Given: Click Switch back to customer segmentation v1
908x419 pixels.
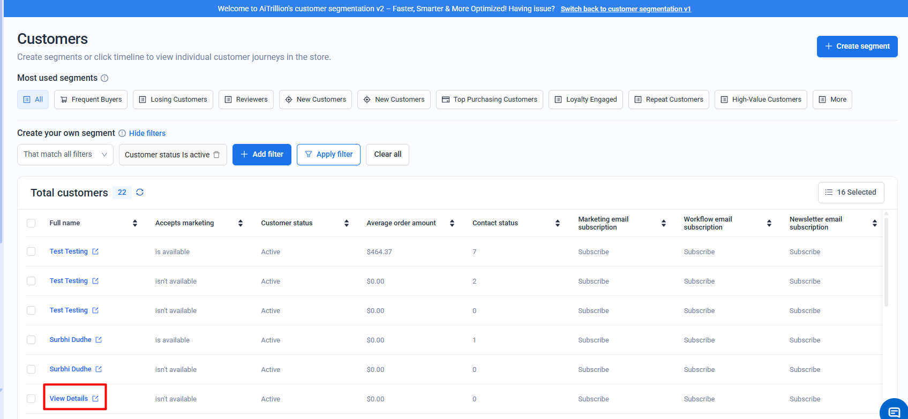Looking at the screenshot, I should [625, 9].
